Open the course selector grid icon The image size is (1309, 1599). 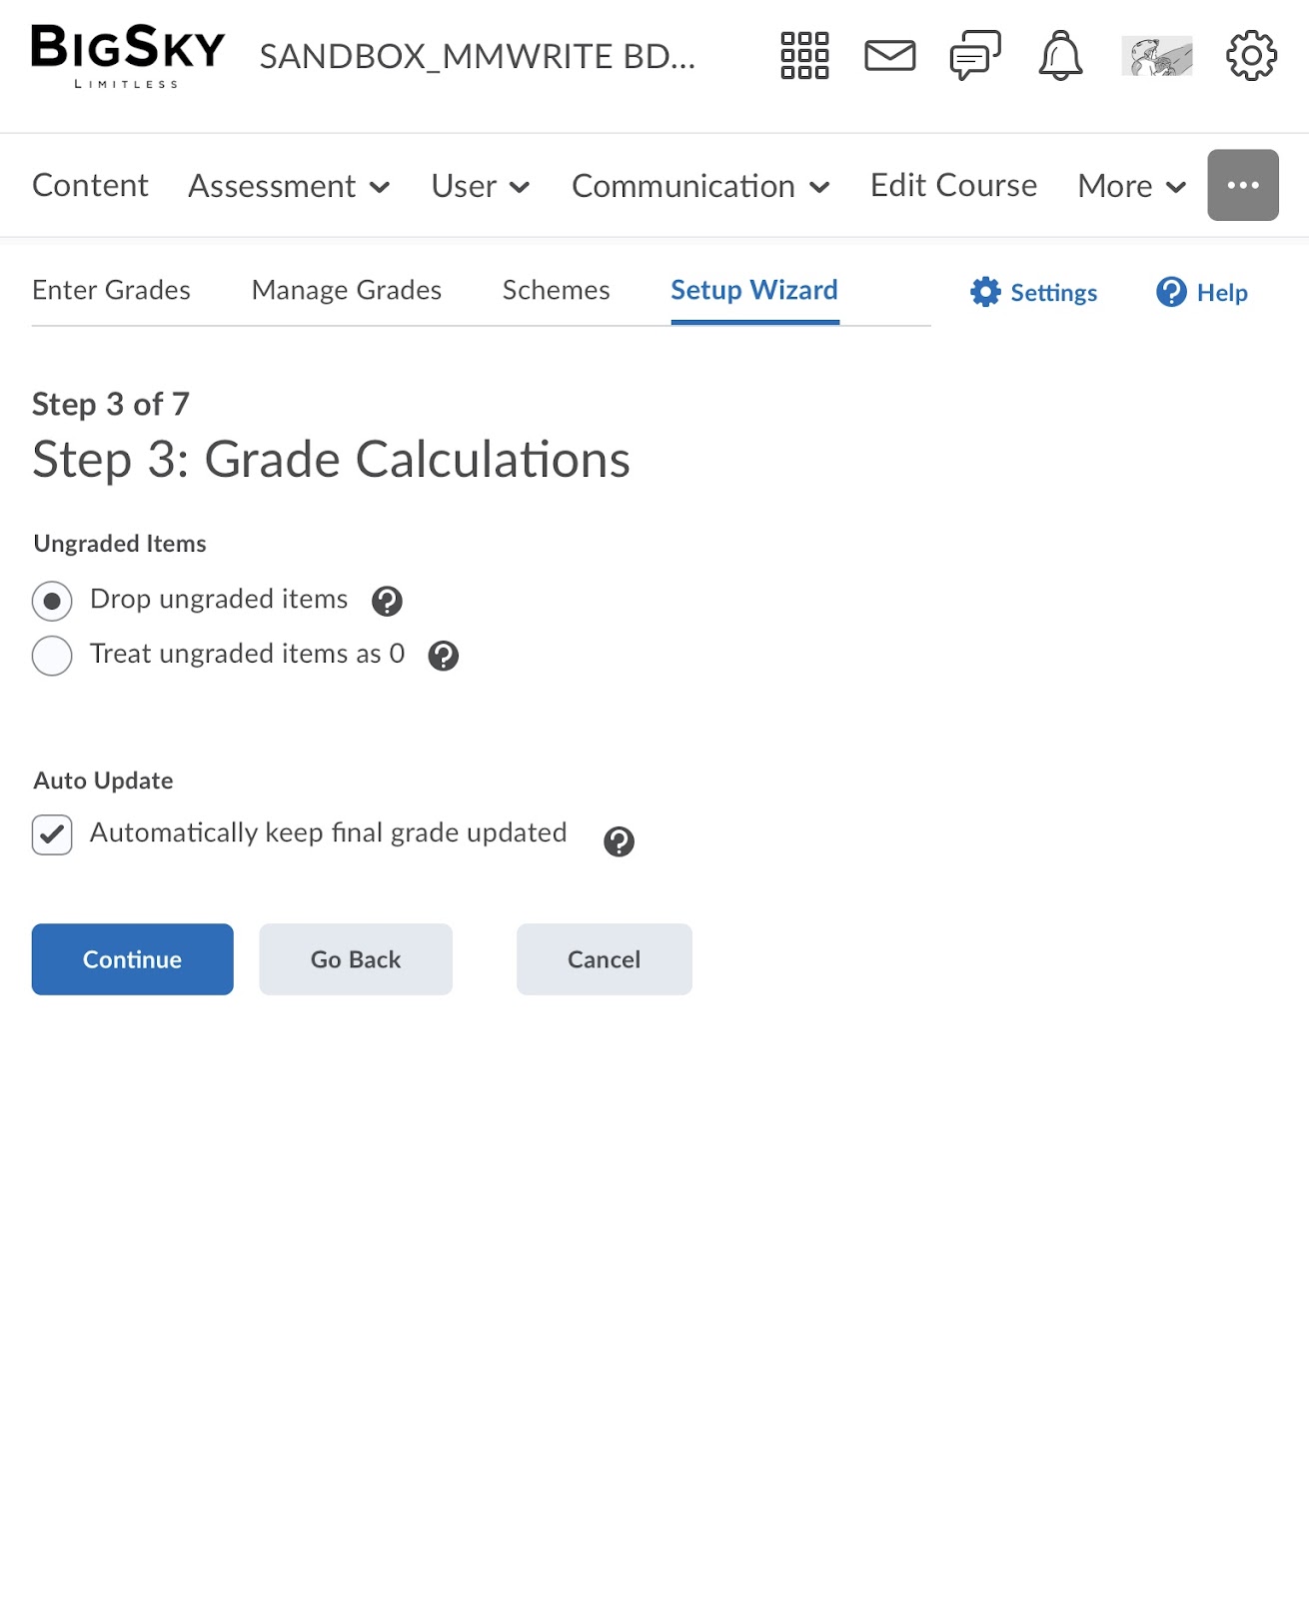coord(804,56)
